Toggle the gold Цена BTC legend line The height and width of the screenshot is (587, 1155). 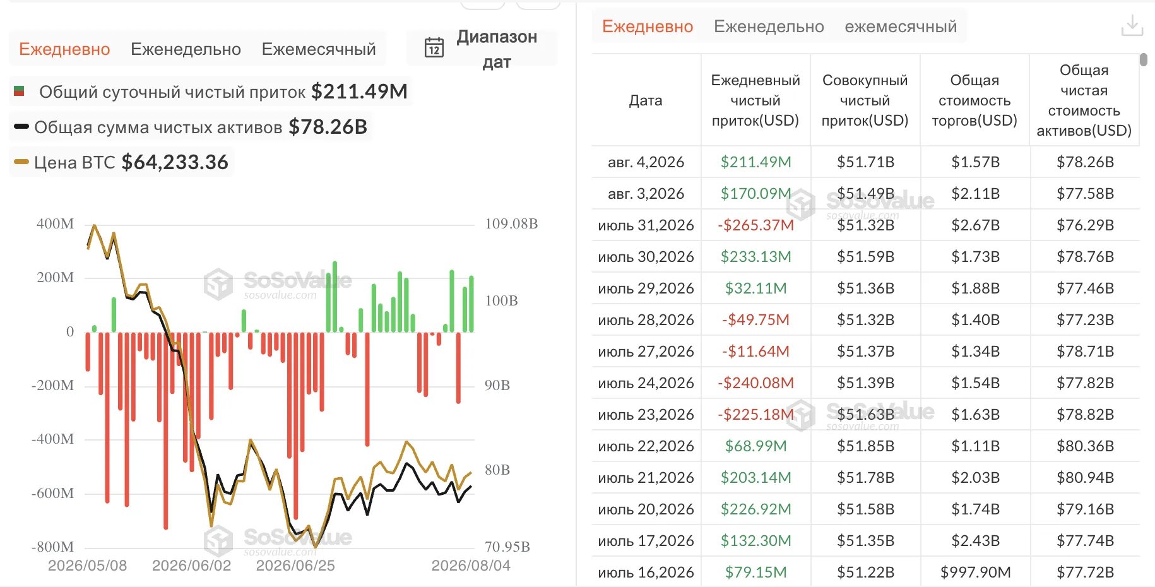point(121,162)
